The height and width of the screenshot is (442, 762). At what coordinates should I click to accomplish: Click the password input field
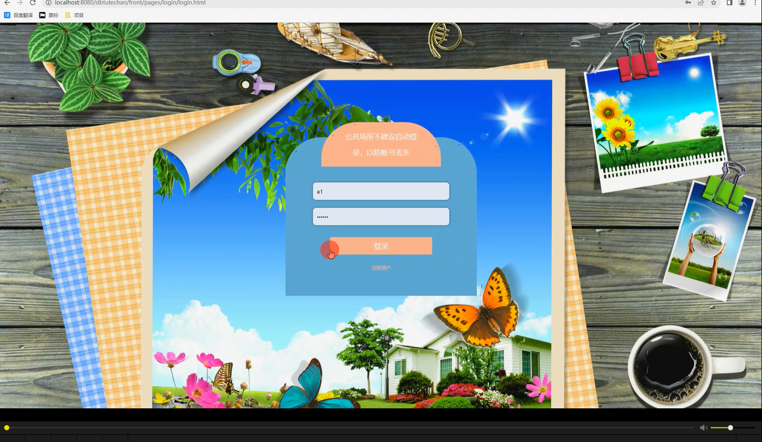click(x=381, y=216)
